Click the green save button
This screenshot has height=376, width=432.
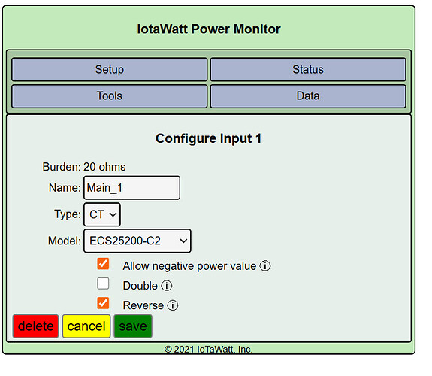pos(133,326)
